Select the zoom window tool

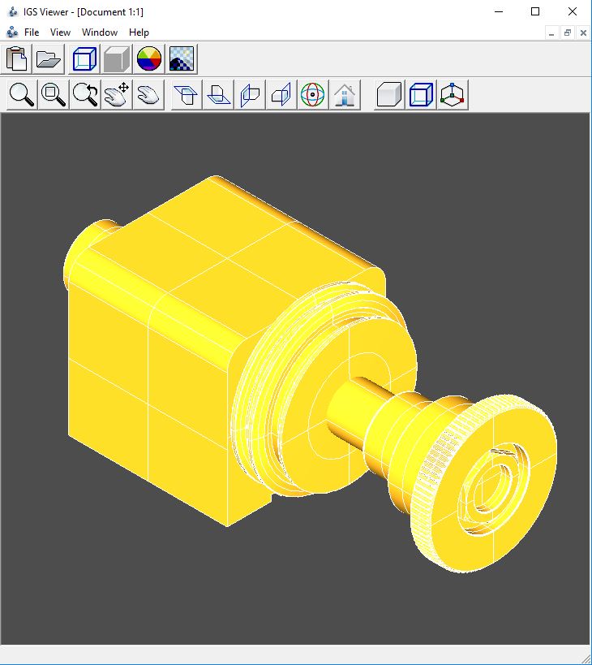[x=54, y=95]
